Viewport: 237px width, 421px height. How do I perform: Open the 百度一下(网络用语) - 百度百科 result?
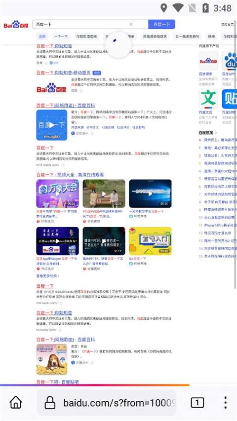coord(65,105)
